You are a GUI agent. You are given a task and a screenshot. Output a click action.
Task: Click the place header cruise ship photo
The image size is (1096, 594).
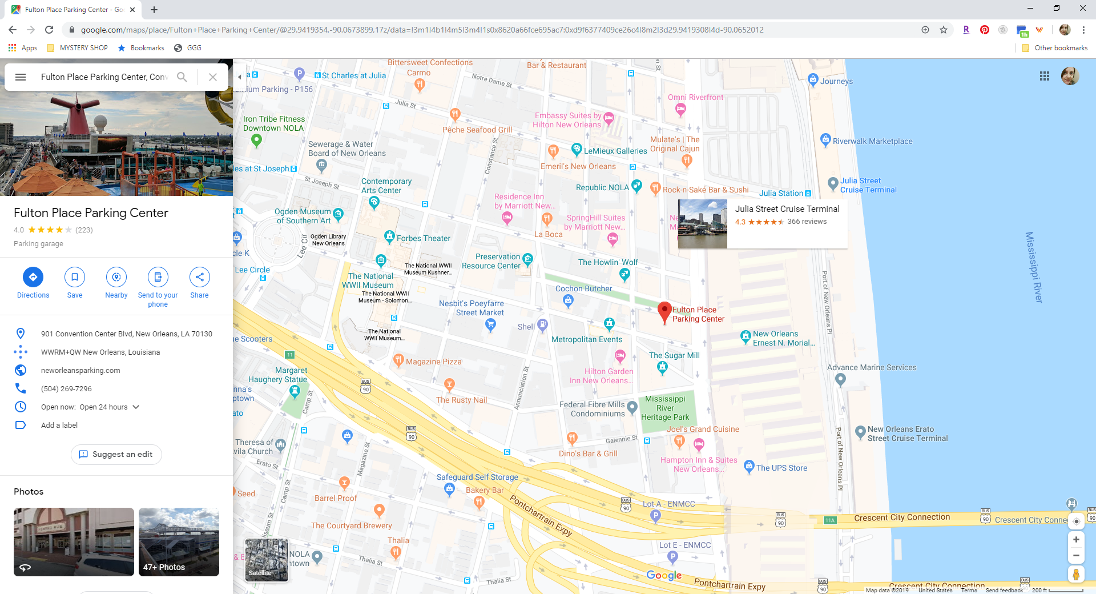(116, 144)
